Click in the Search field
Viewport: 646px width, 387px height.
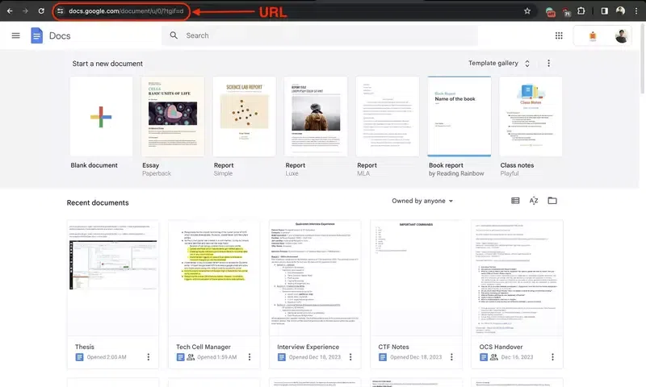point(320,35)
